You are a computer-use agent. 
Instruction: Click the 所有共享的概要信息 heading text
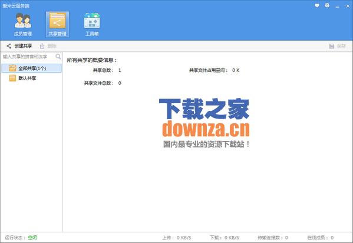click(91, 60)
